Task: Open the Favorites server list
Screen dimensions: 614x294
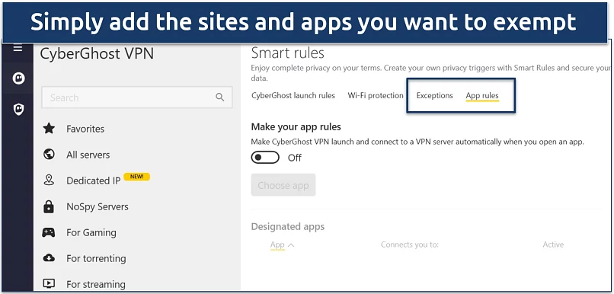Action: [85, 129]
